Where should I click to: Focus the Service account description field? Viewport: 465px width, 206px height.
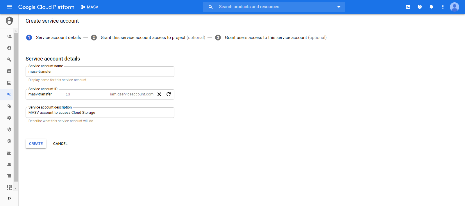pyautogui.click(x=100, y=113)
